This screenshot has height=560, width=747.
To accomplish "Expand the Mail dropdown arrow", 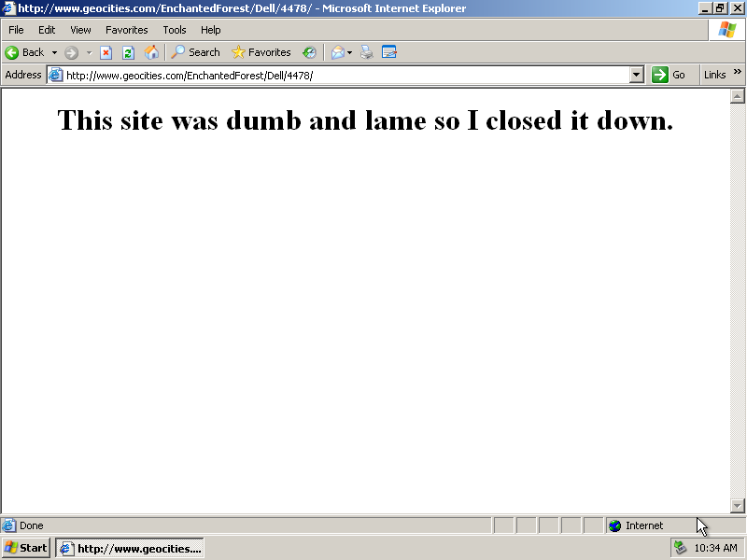I will (349, 52).
